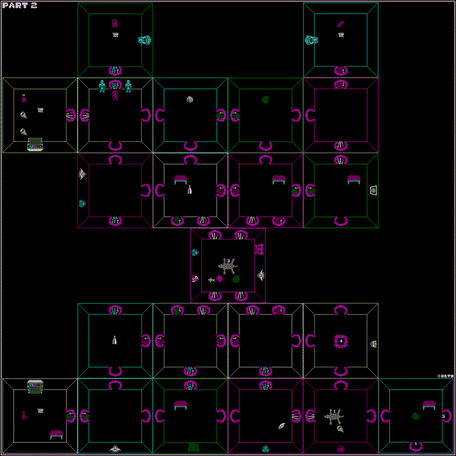Click the cyan barrel in the top-right room
This screenshot has height=456, width=456.
[x=311, y=40]
